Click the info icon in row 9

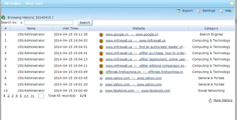(x=101, y=85)
